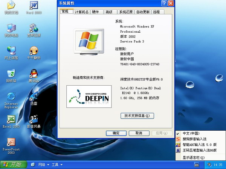Click the 开始 Start button
Image resolution: width=226 pixels, height=169 pixels.
(14, 164)
